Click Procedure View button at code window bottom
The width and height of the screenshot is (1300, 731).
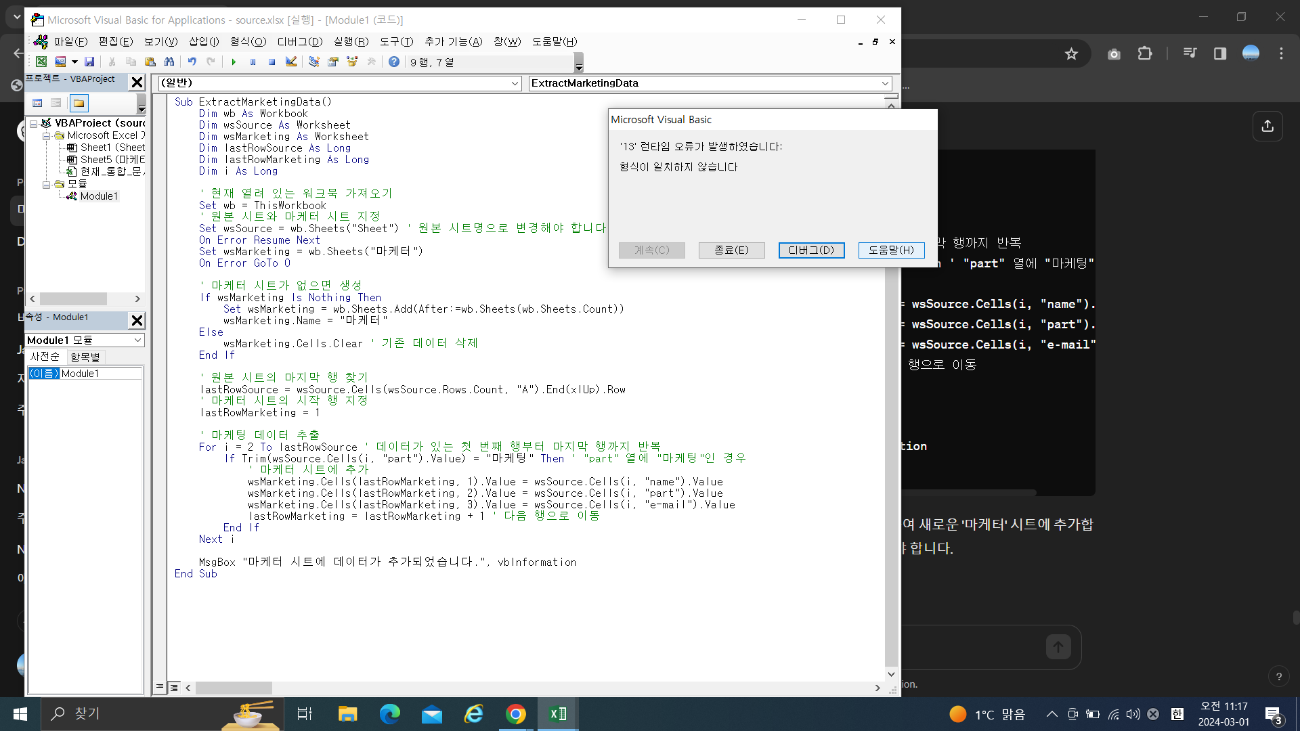(x=160, y=688)
